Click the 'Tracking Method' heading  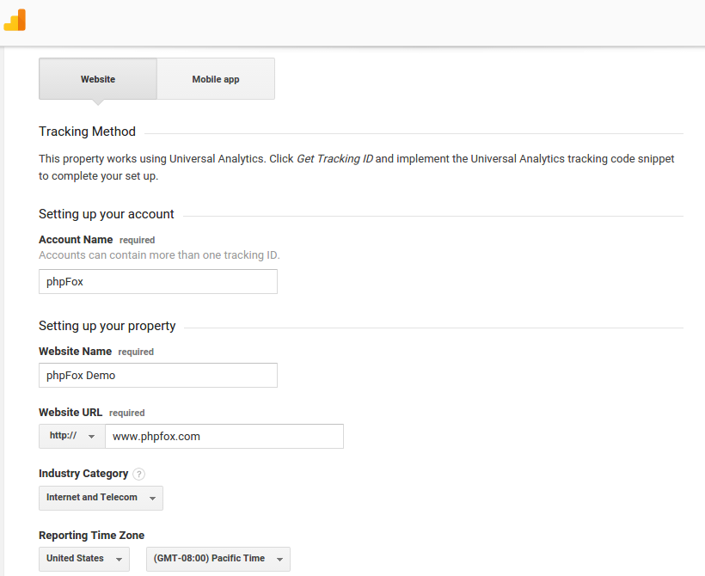[x=87, y=132]
